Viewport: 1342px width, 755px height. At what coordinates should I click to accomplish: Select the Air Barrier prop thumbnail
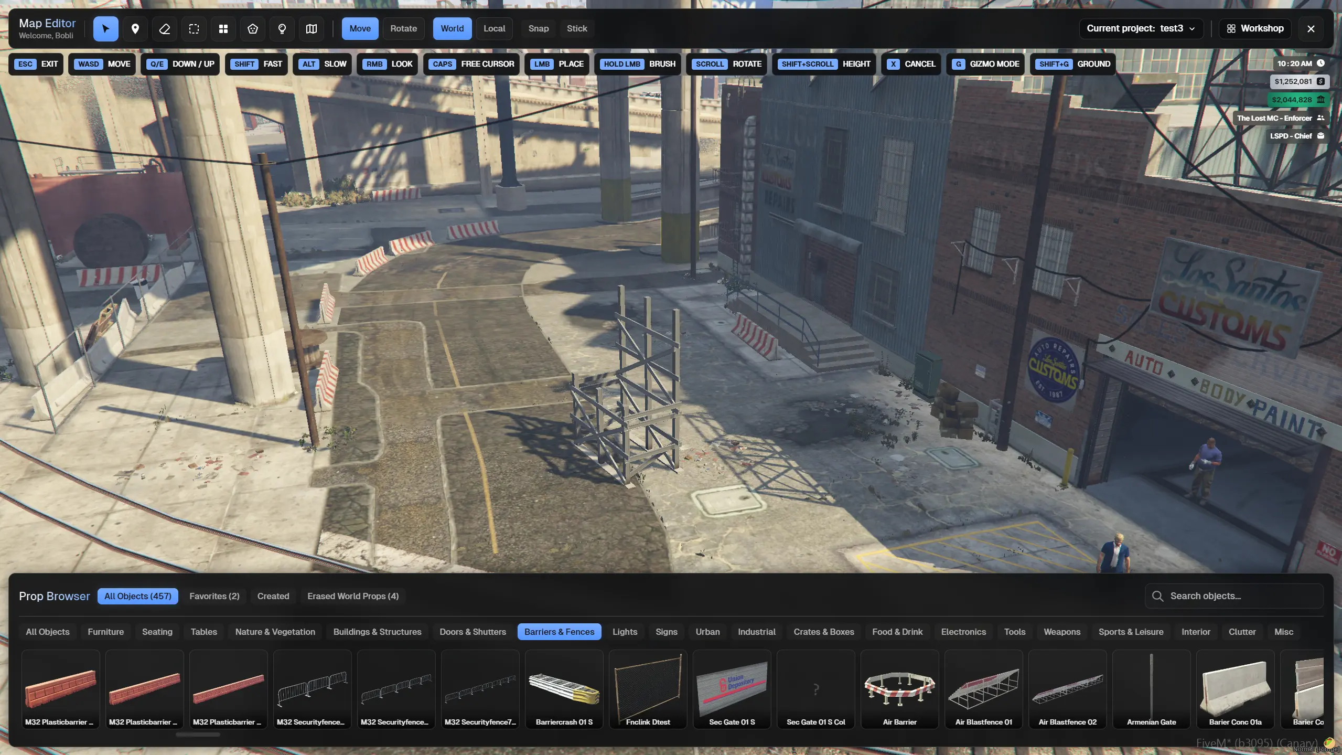point(899,689)
